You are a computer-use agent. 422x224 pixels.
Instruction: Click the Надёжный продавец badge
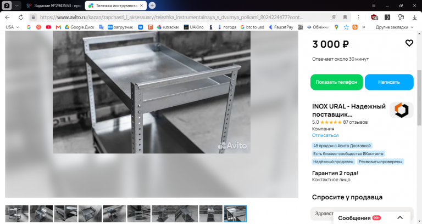pyautogui.click(x=333, y=162)
